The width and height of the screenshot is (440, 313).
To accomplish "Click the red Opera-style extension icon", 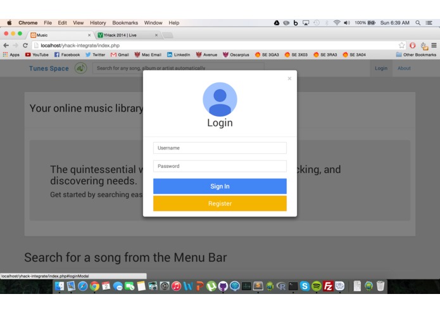I will tap(413, 45).
